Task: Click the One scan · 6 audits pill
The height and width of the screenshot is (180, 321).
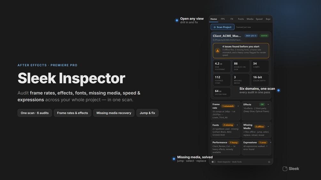Action: point(34,113)
